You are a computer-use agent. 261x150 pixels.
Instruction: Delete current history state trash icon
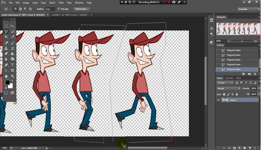click(255, 74)
